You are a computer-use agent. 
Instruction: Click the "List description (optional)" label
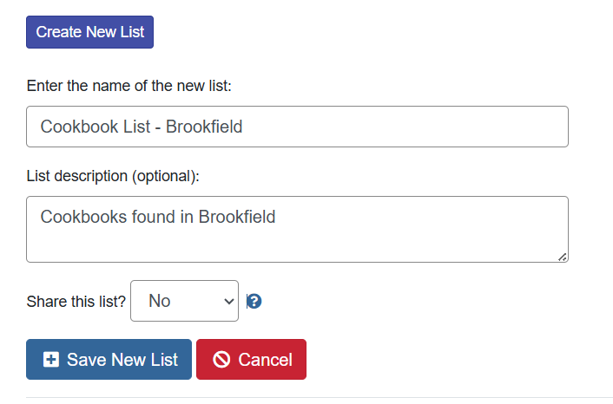[x=113, y=177]
